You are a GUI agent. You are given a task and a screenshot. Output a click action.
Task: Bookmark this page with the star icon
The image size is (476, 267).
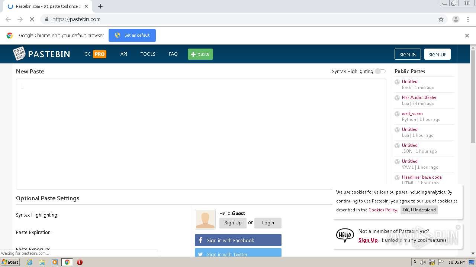click(x=441, y=19)
